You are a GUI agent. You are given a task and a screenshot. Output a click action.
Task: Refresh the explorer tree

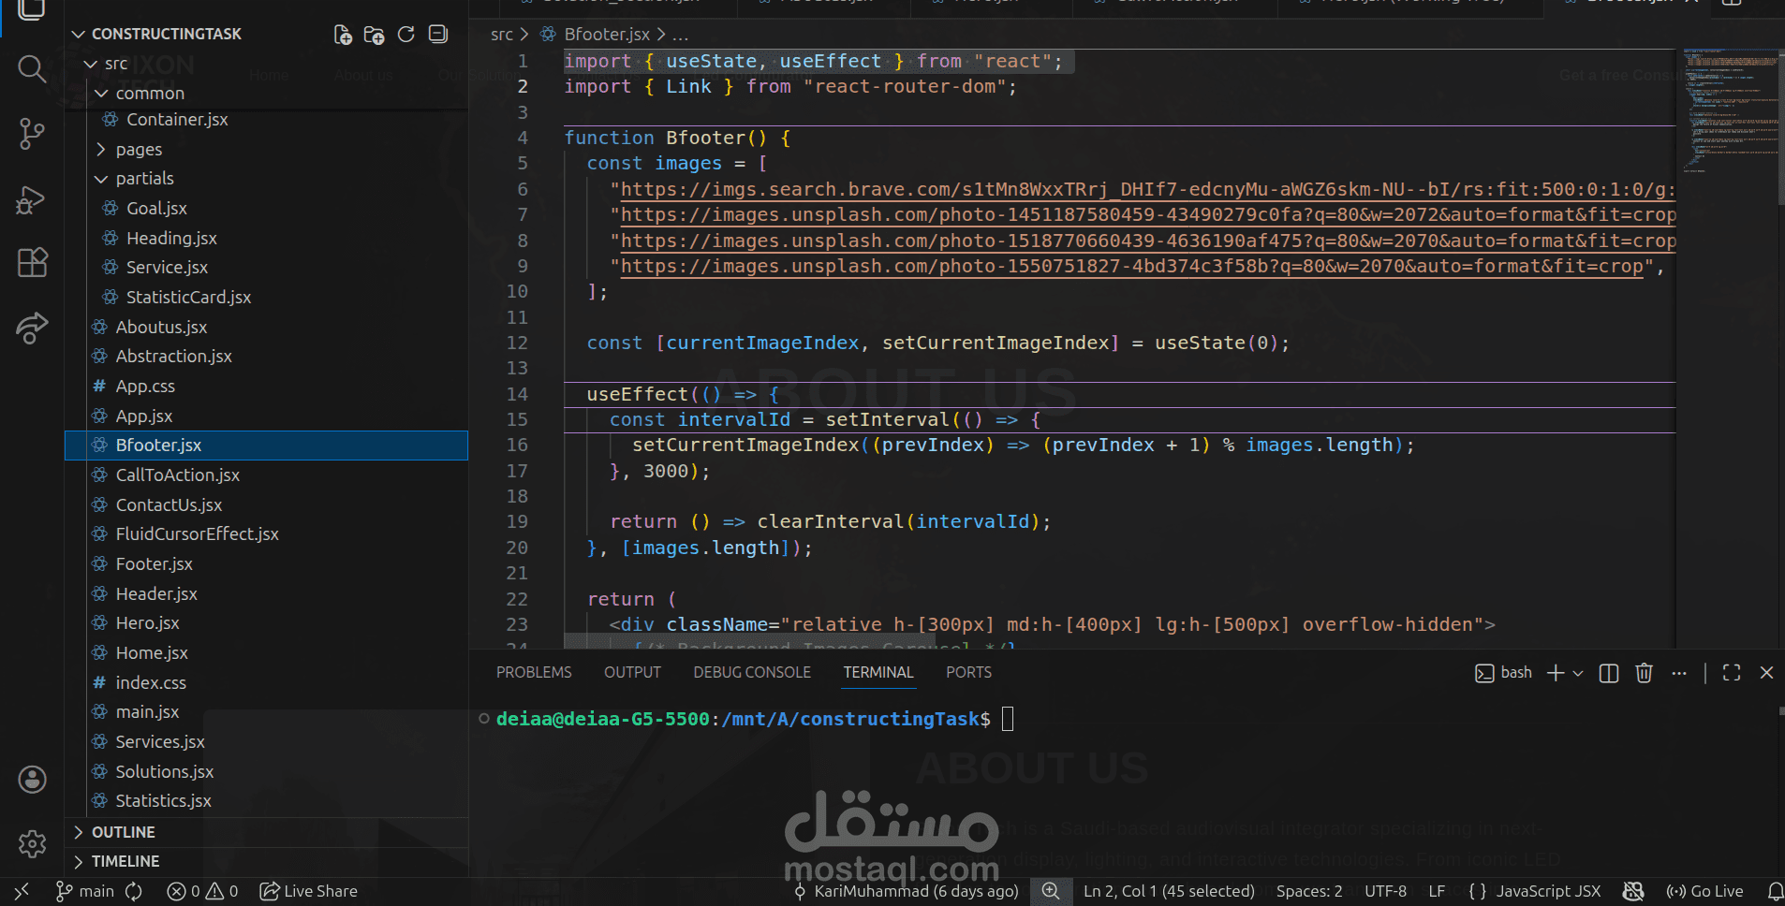406,35
